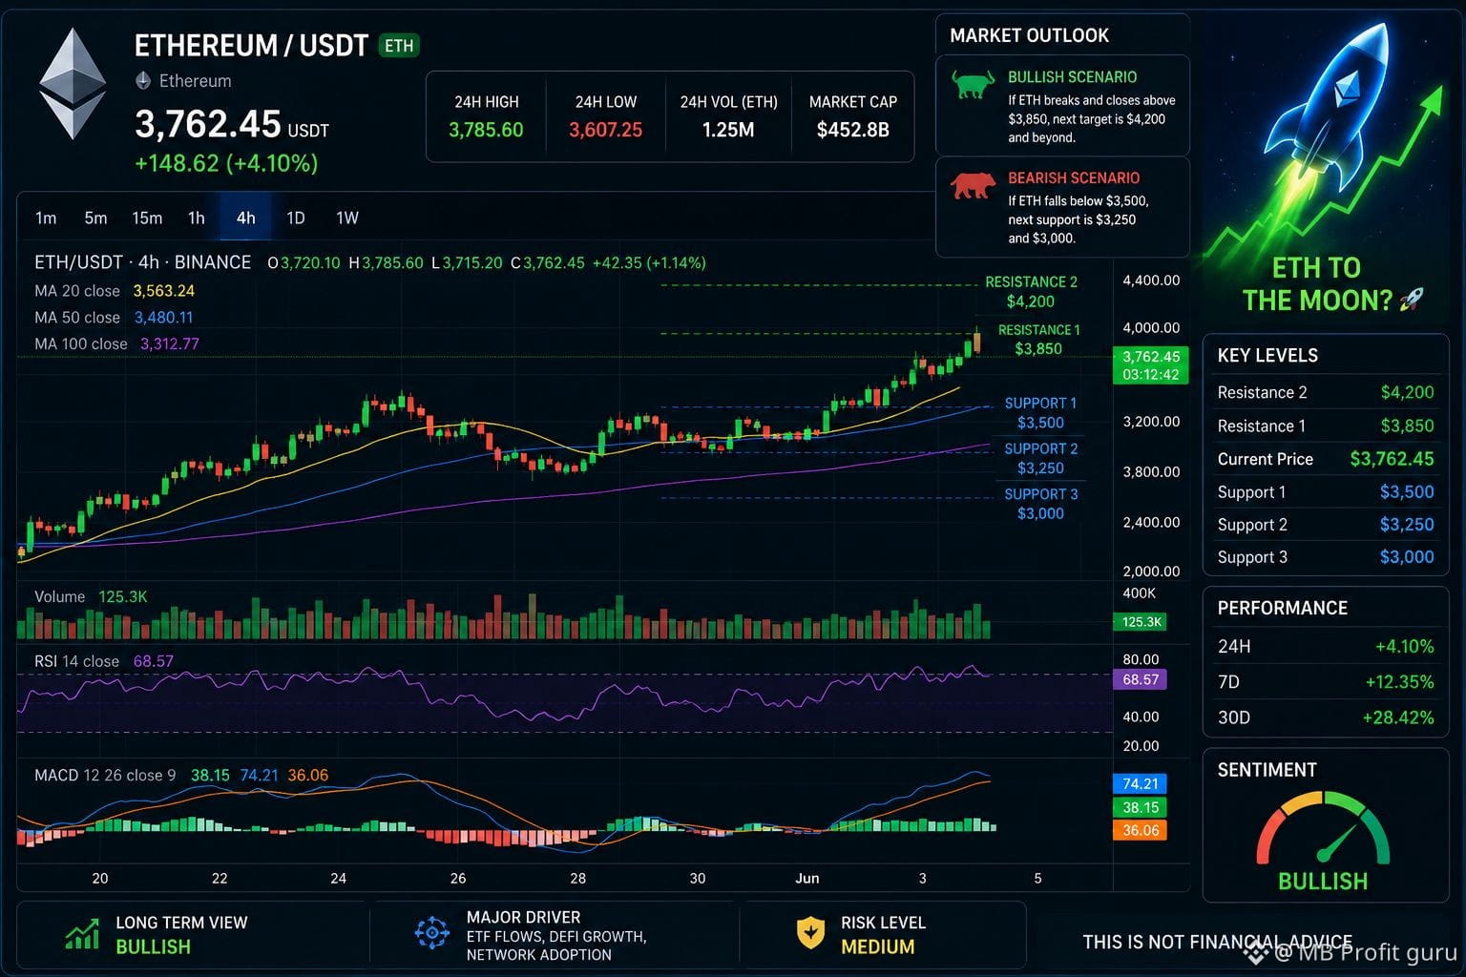Click the 7D performance value +12.35%
The height and width of the screenshot is (977, 1466).
coord(1399,682)
